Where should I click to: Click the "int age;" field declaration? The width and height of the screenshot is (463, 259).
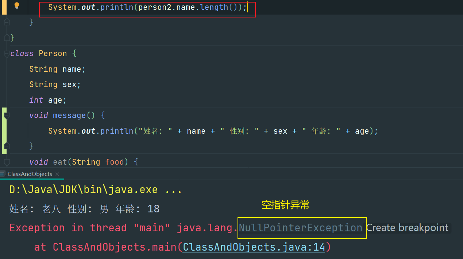coord(48,100)
